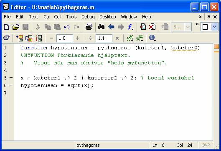Open a file with the folder icon
Viewport: 221px width, 151px height.
pos(16,27)
